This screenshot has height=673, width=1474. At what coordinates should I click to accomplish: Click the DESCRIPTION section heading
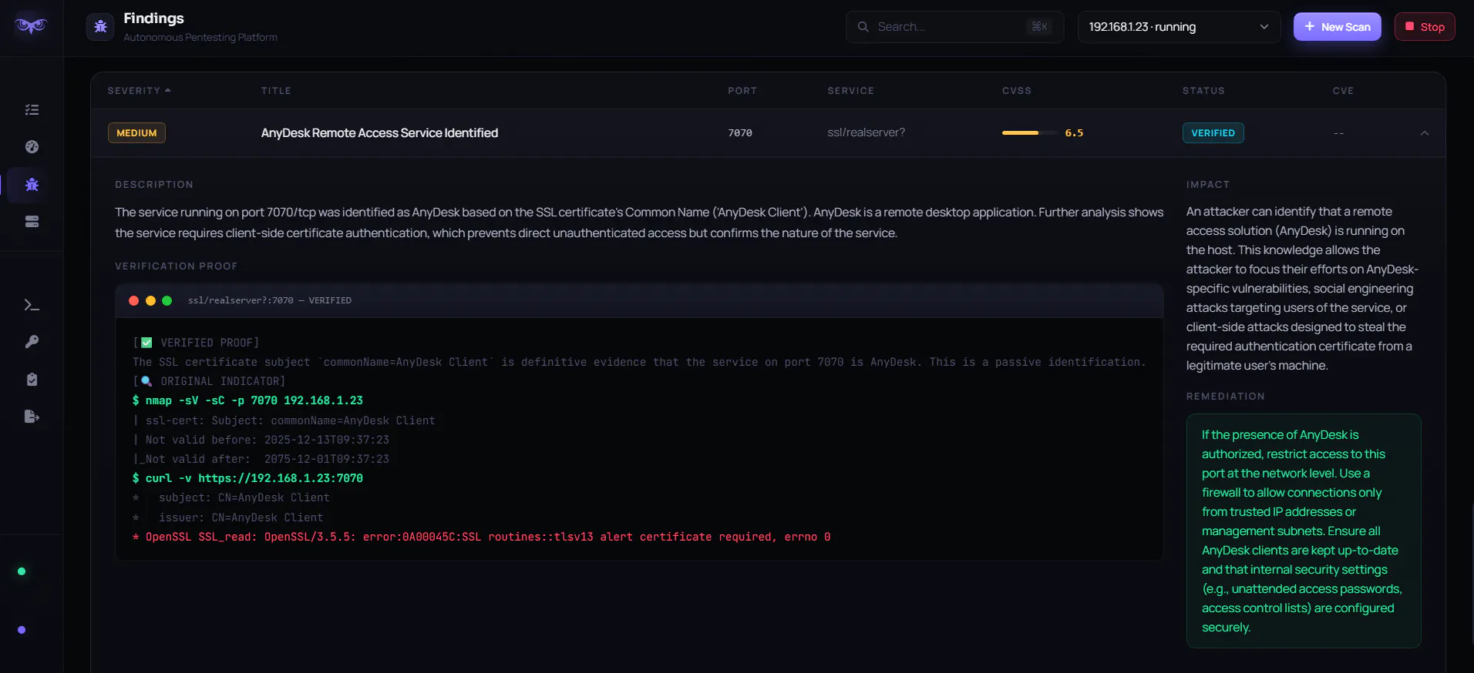point(154,185)
